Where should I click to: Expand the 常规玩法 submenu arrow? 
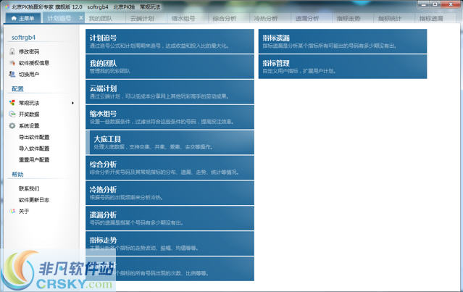72,103
